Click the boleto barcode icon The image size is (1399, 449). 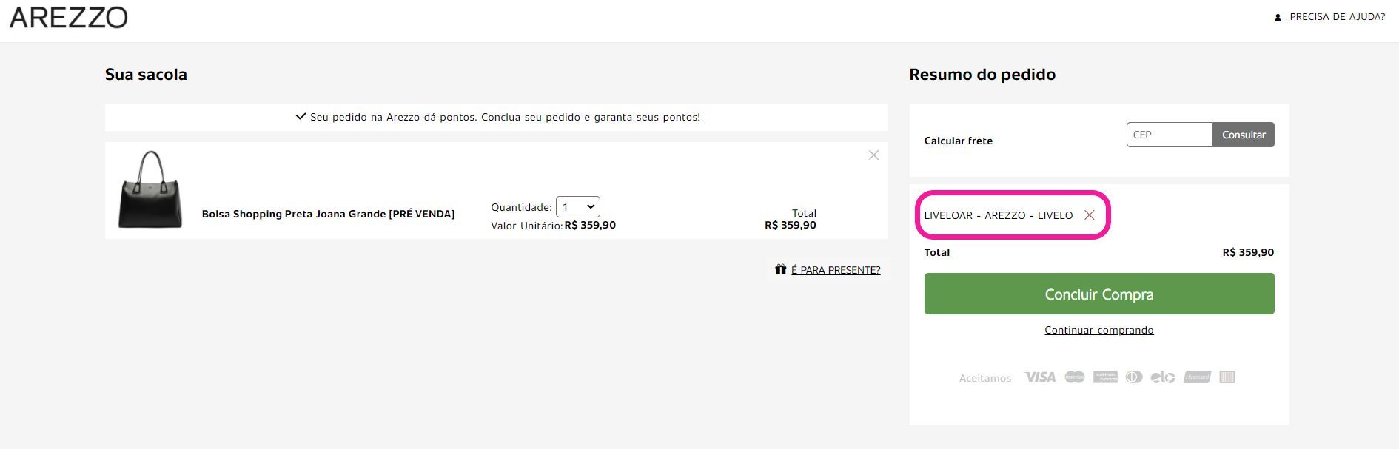click(x=1227, y=377)
